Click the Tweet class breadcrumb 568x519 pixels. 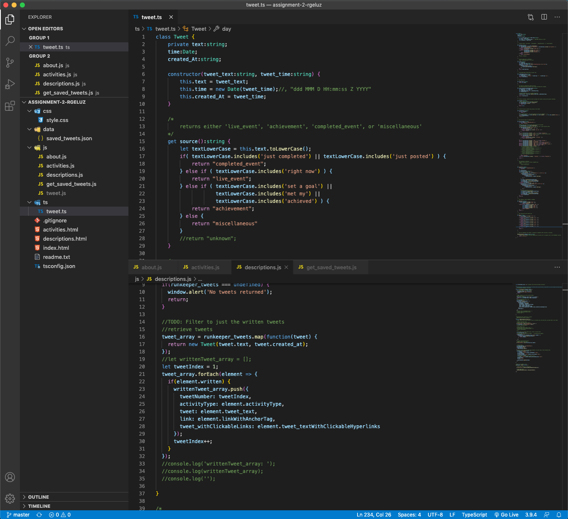pyautogui.click(x=195, y=29)
